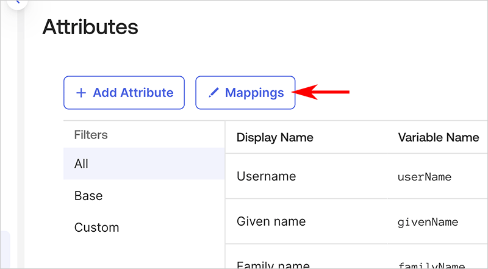
Task: Choose the Custom filter
Action: 96,228
